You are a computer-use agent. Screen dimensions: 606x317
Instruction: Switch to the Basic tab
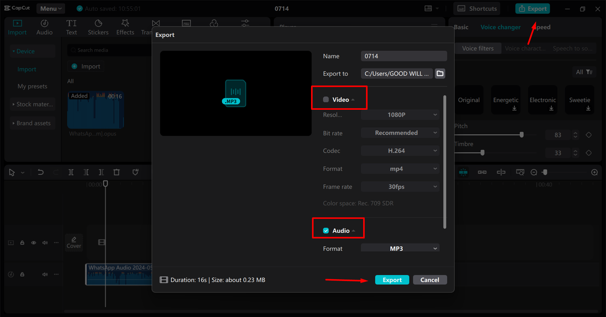tap(461, 27)
